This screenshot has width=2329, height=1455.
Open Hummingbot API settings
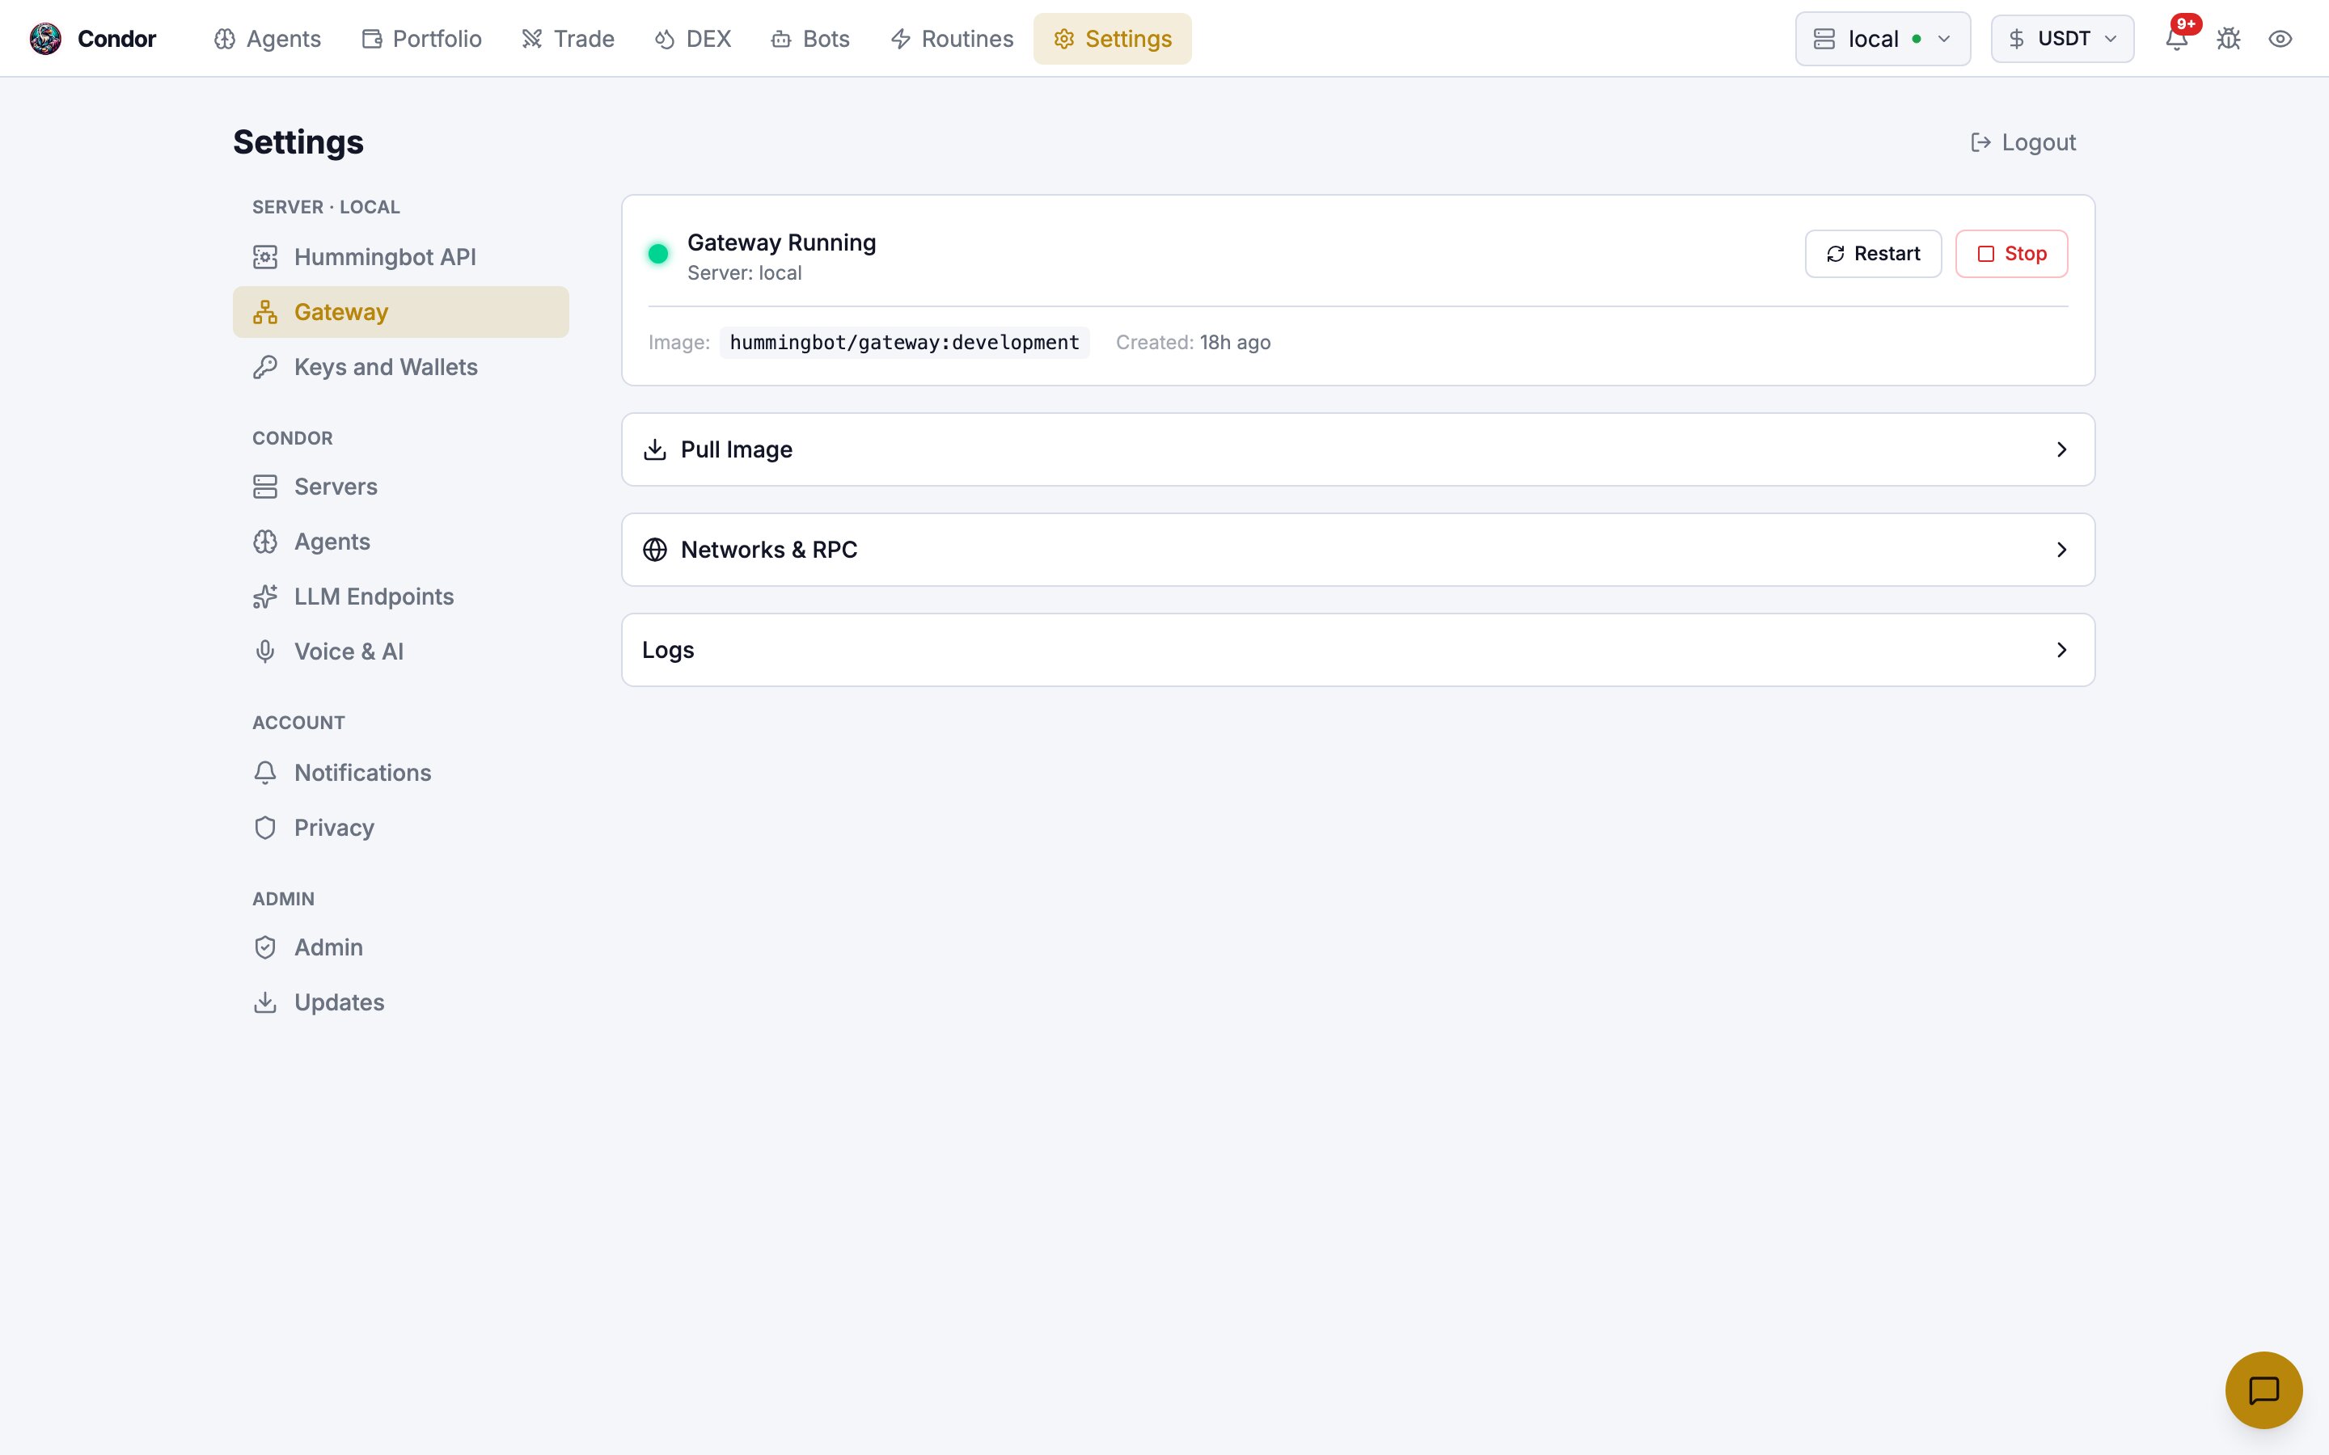pyautogui.click(x=400, y=257)
